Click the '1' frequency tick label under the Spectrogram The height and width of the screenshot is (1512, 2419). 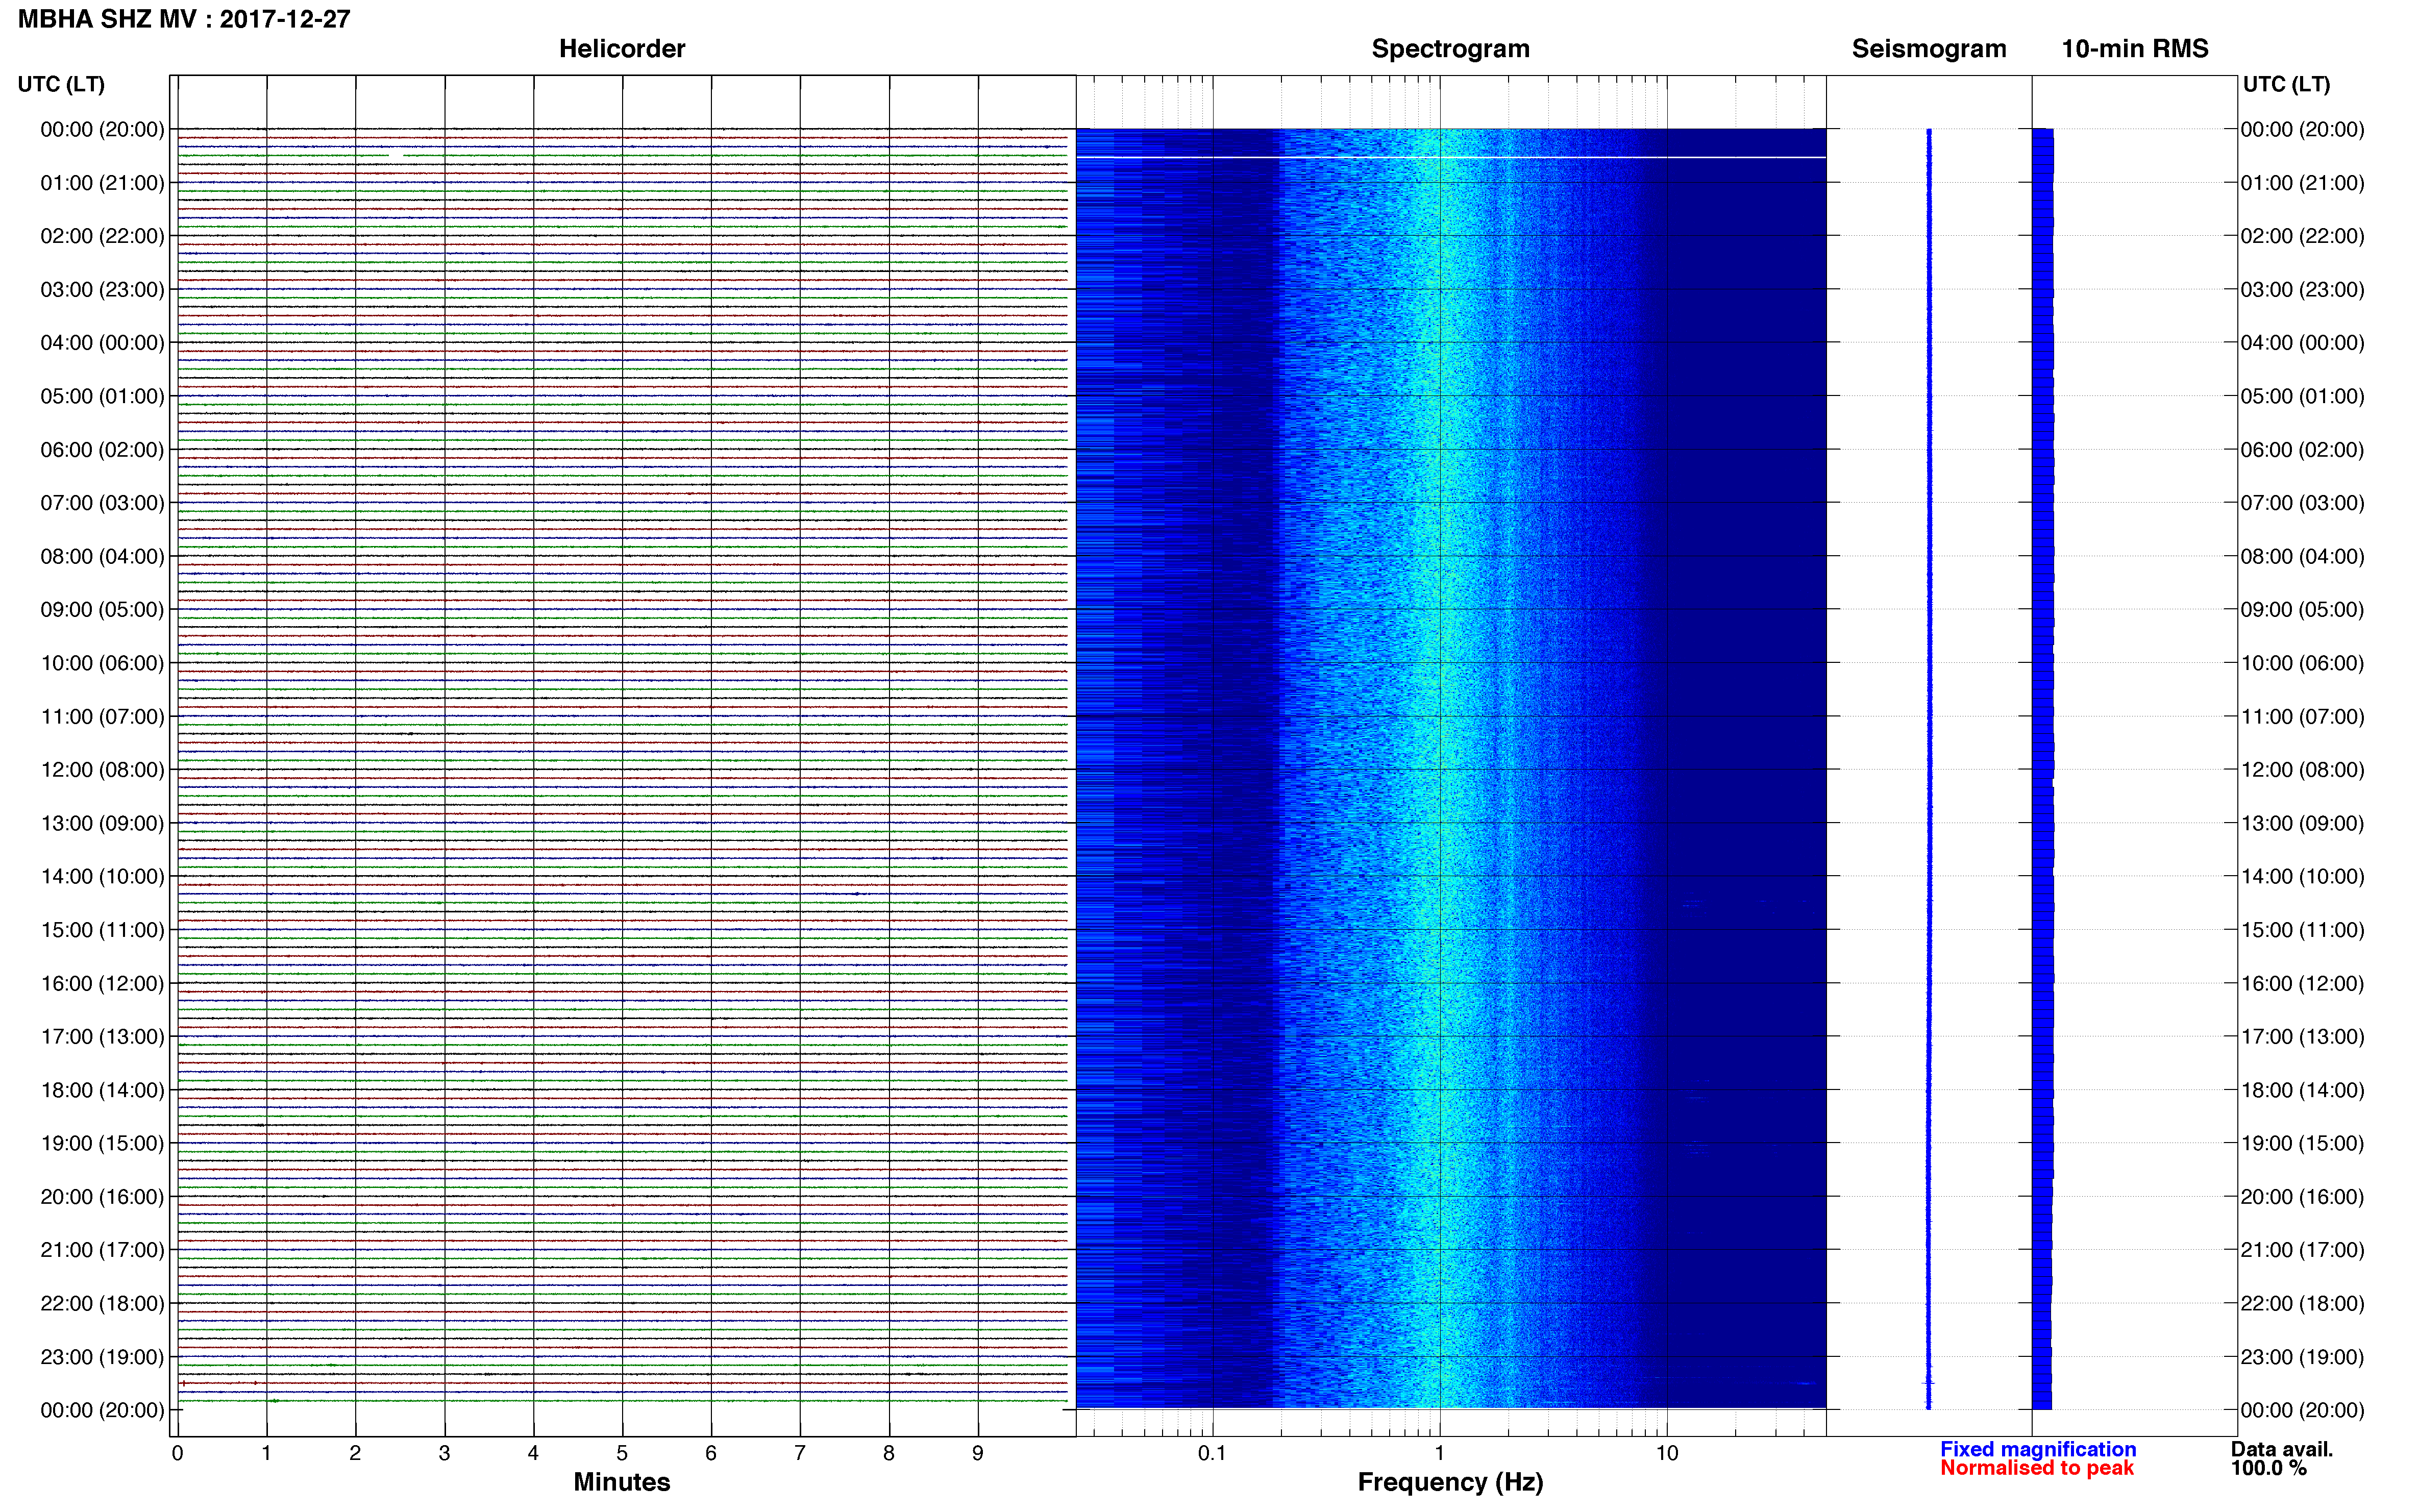[1439, 1453]
